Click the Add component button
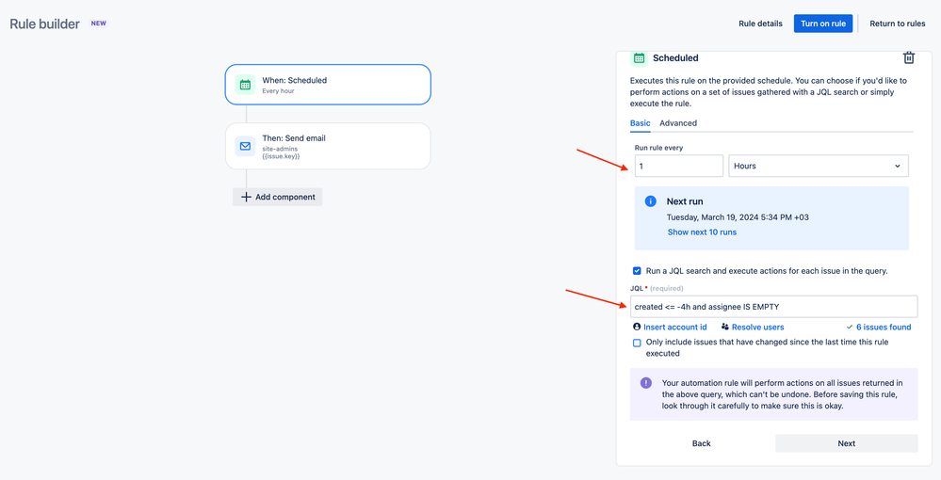941x480 pixels. [277, 197]
